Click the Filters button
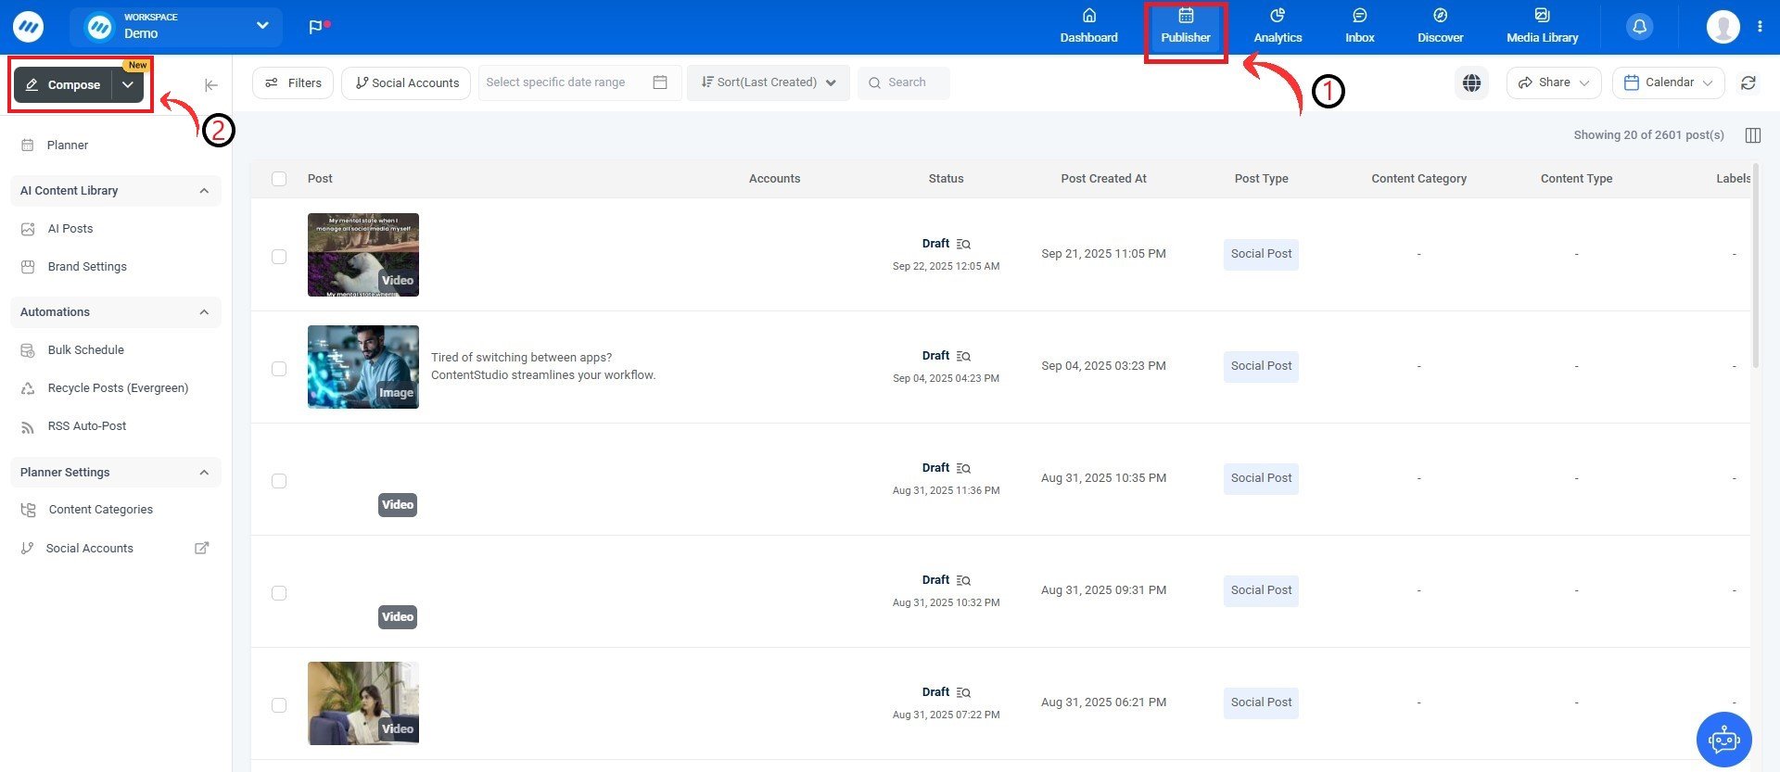 coord(293,82)
